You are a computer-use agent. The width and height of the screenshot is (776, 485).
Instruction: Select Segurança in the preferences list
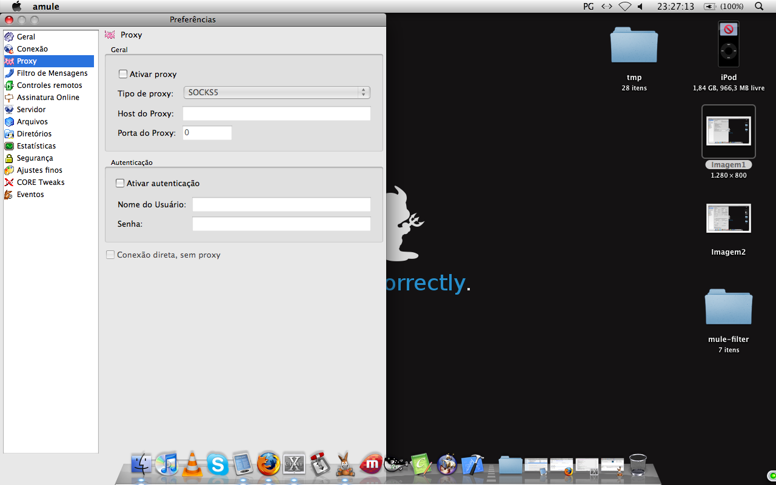pyautogui.click(x=35, y=158)
